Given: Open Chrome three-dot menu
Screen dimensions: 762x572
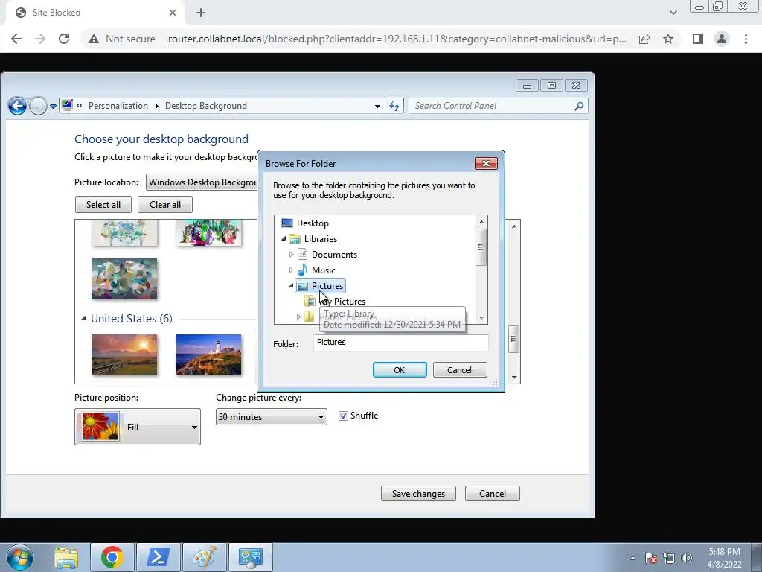Looking at the screenshot, I should (x=746, y=39).
